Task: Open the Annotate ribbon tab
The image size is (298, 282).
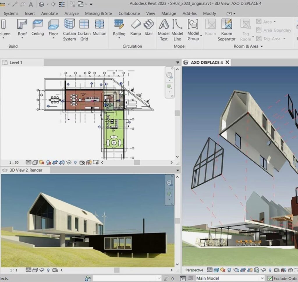Action: (x=49, y=13)
